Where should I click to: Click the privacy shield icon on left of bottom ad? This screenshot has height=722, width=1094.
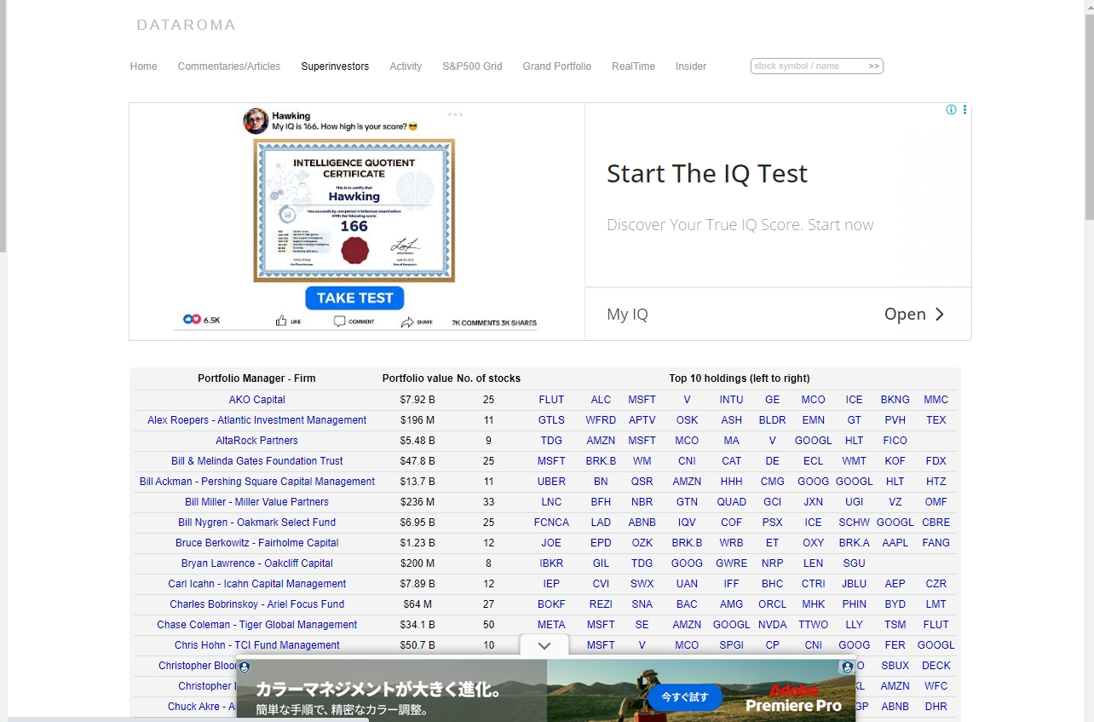245,667
